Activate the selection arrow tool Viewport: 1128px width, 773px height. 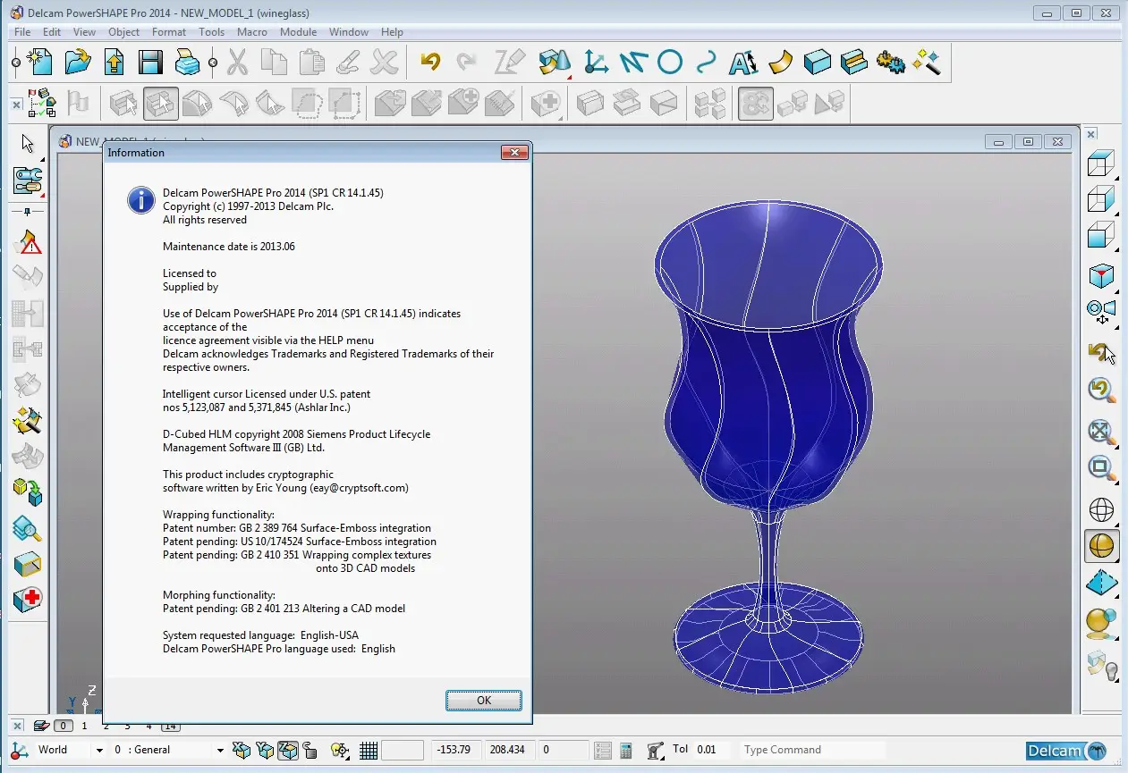click(27, 143)
